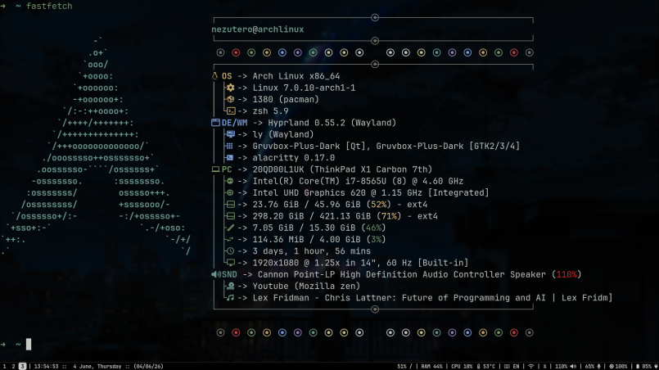The height and width of the screenshot is (370, 659).
Task: Click 'Cannon Point-LP High Definition Audio' text
Action: (353, 274)
